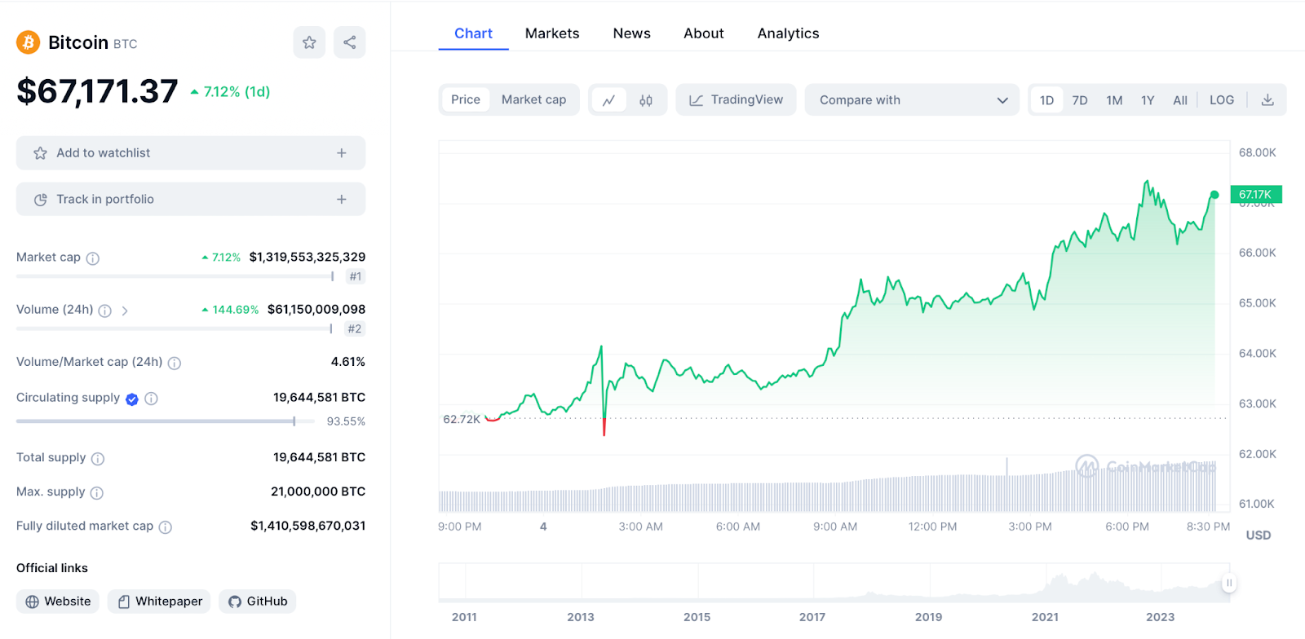1305x639 pixels.
Task: Click the plus icon on Add to watchlist
Action: point(342,153)
